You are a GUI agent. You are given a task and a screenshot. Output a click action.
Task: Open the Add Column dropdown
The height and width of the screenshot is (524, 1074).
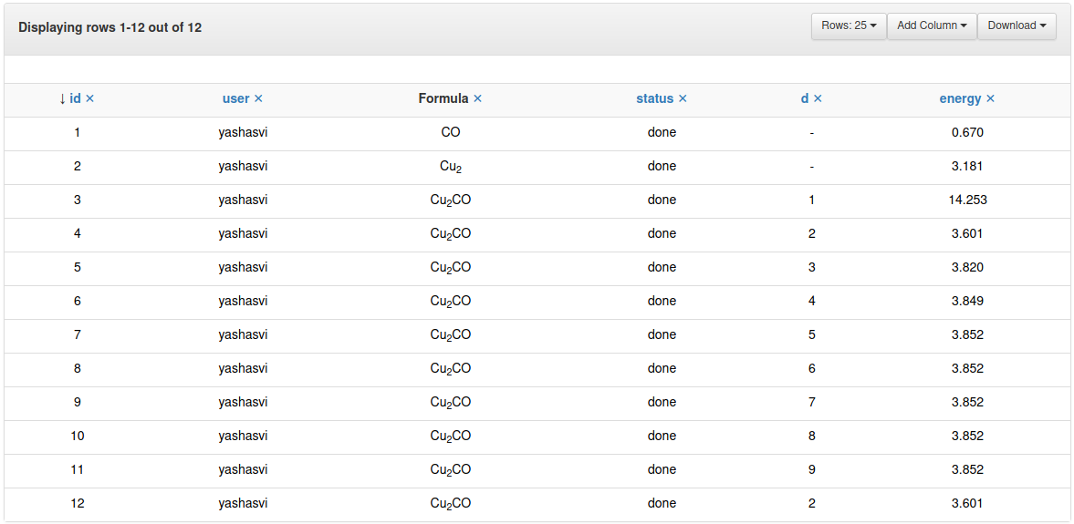pos(932,26)
